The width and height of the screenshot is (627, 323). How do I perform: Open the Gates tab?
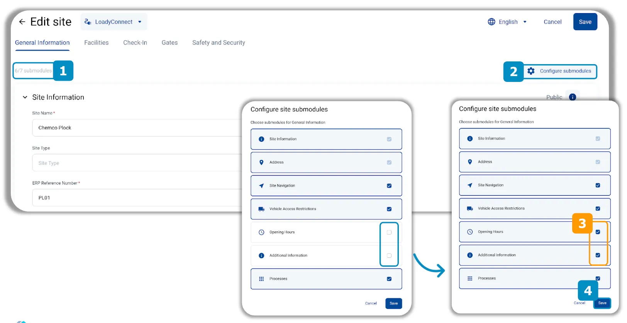click(x=170, y=43)
